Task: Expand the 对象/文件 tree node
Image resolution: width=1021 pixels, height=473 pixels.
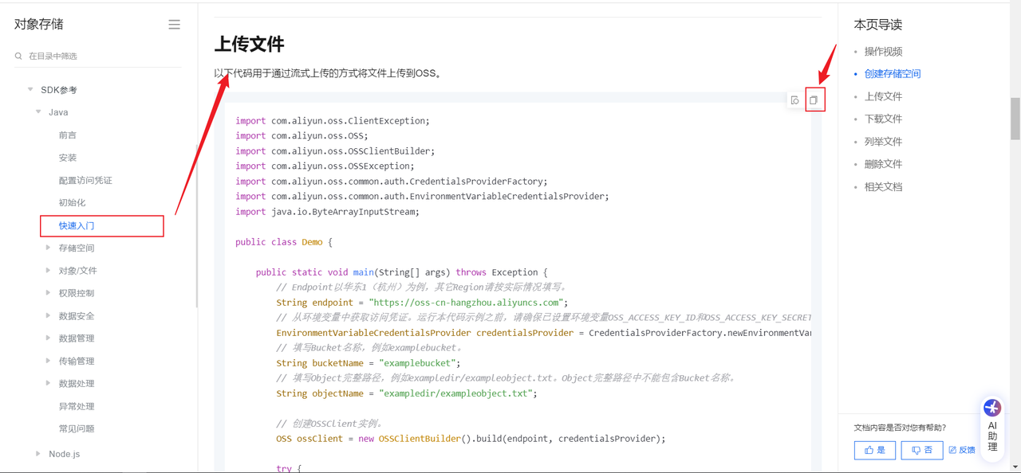Action: [x=48, y=270]
